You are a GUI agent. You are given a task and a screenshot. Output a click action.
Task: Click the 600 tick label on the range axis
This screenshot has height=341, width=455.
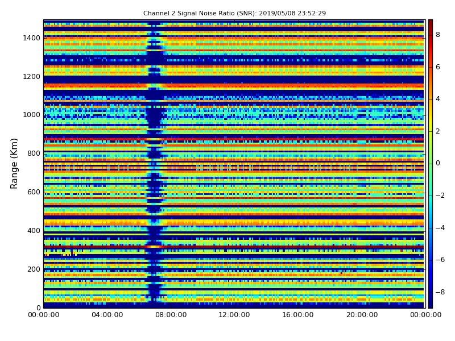coord(34,192)
